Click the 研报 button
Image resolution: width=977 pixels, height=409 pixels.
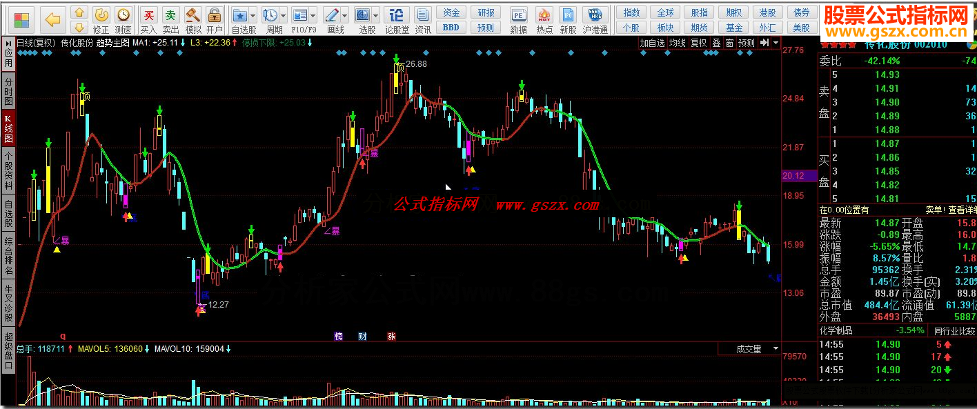(486, 12)
